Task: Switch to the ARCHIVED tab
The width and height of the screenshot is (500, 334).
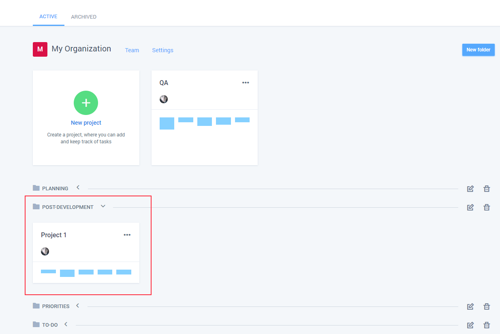Action: point(83,17)
